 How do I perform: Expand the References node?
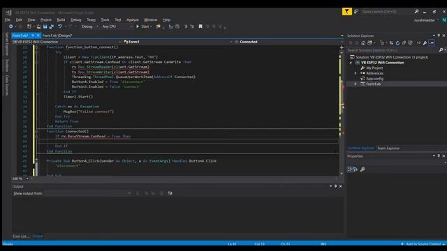[356, 73]
